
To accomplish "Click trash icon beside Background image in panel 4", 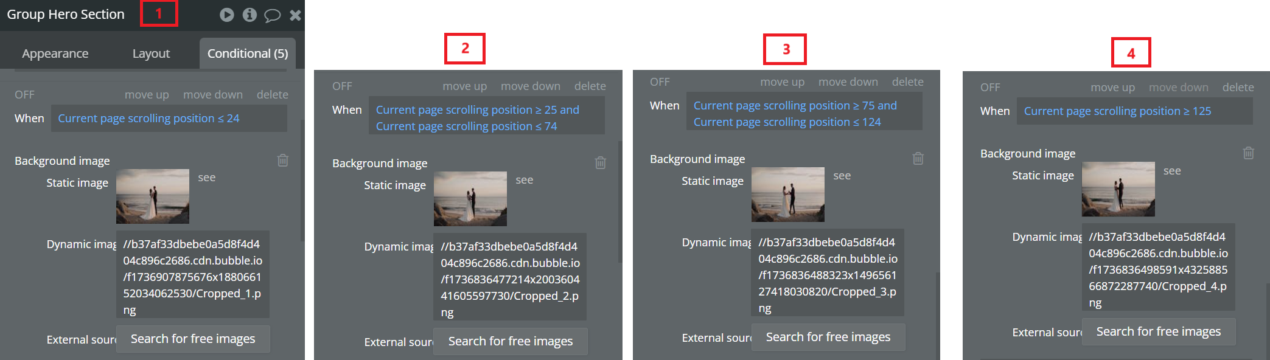I will coord(1248,153).
